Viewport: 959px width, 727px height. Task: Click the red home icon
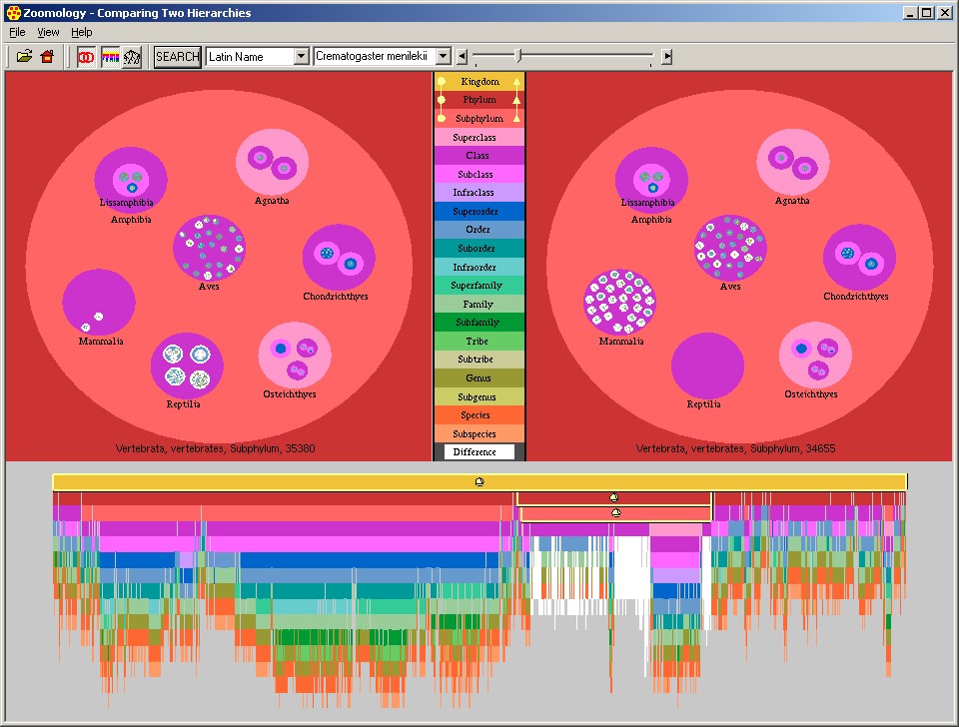click(x=47, y=56)
